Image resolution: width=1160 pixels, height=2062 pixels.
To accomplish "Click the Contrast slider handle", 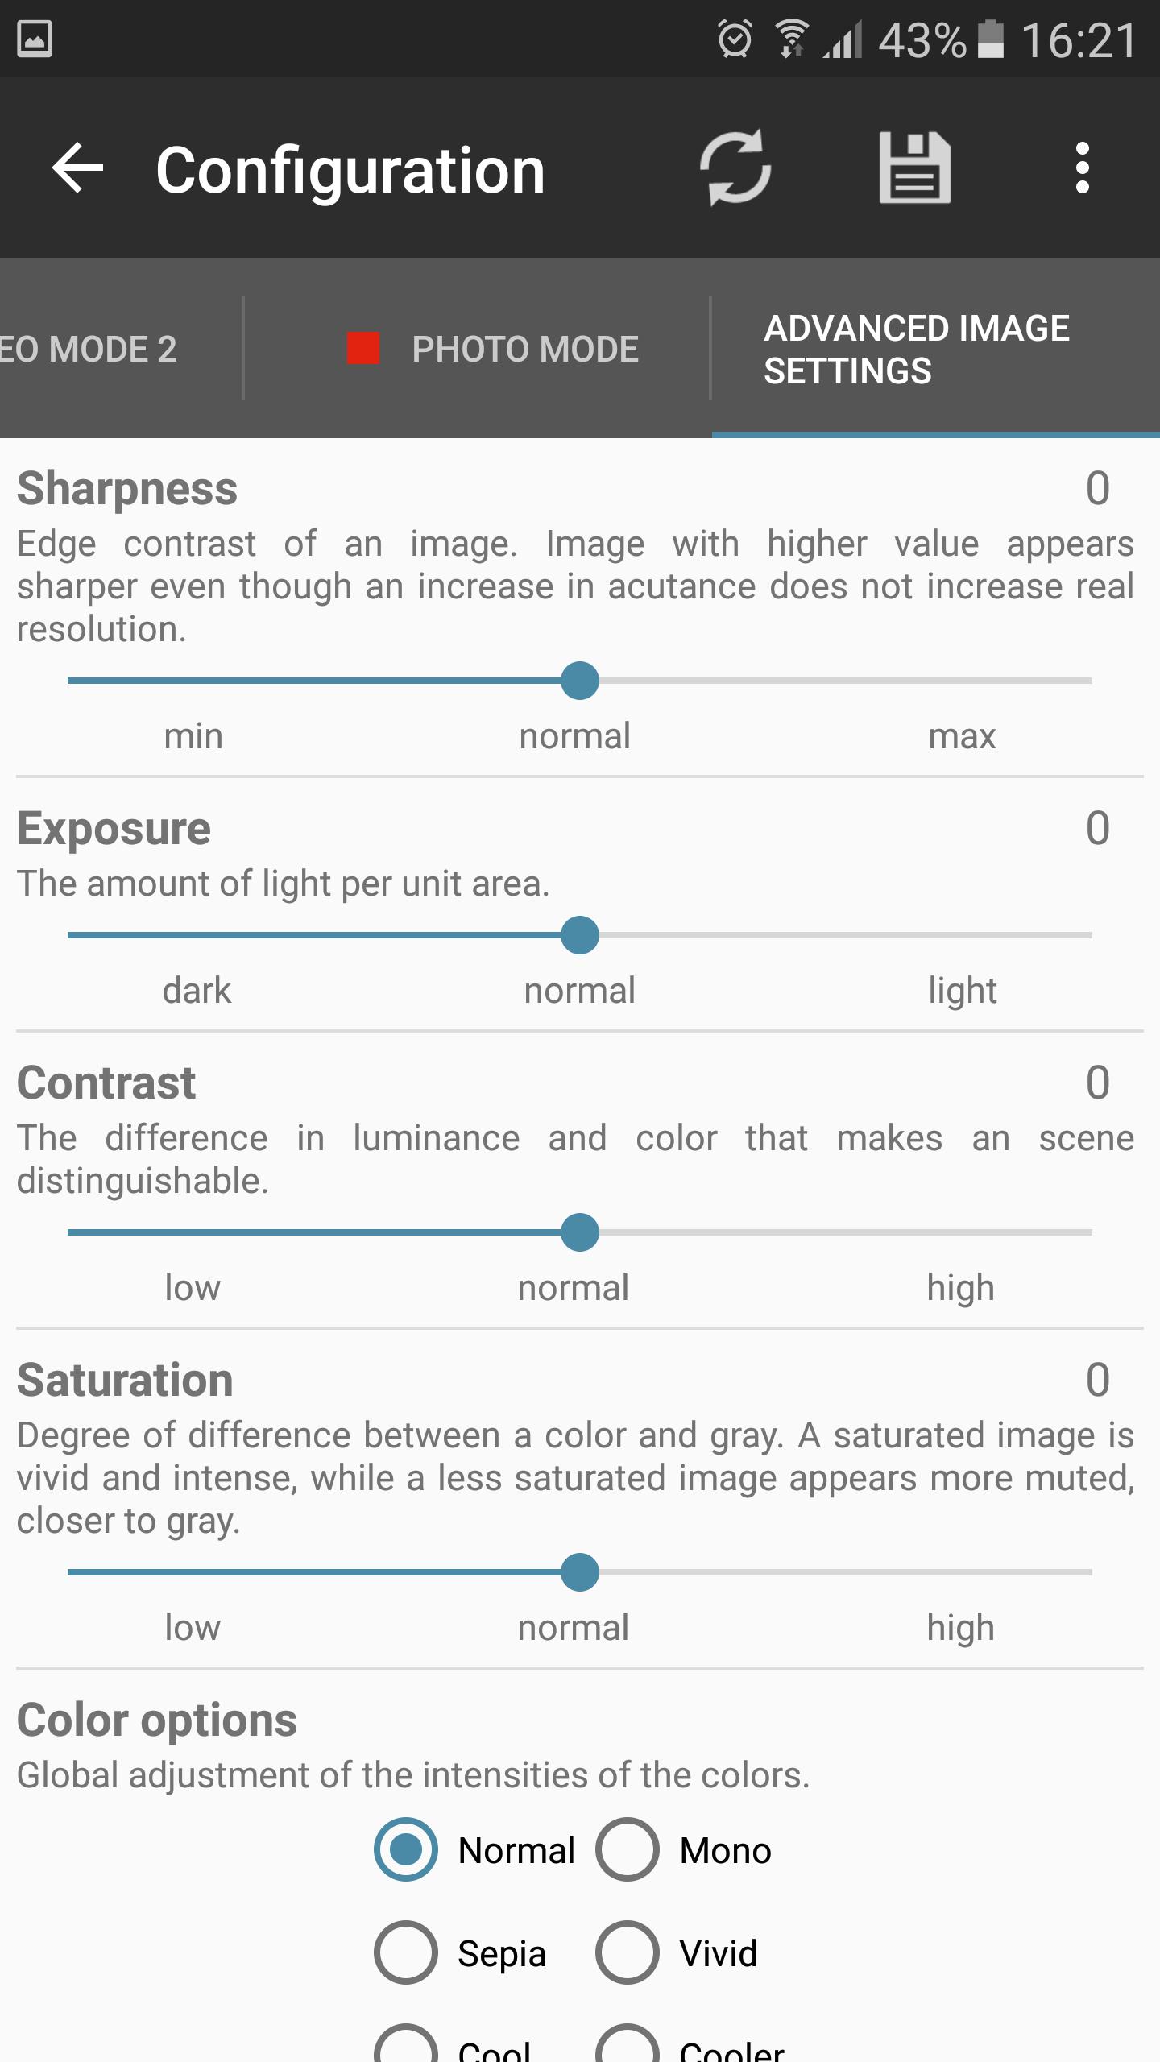I will [x=580, y=1232].
